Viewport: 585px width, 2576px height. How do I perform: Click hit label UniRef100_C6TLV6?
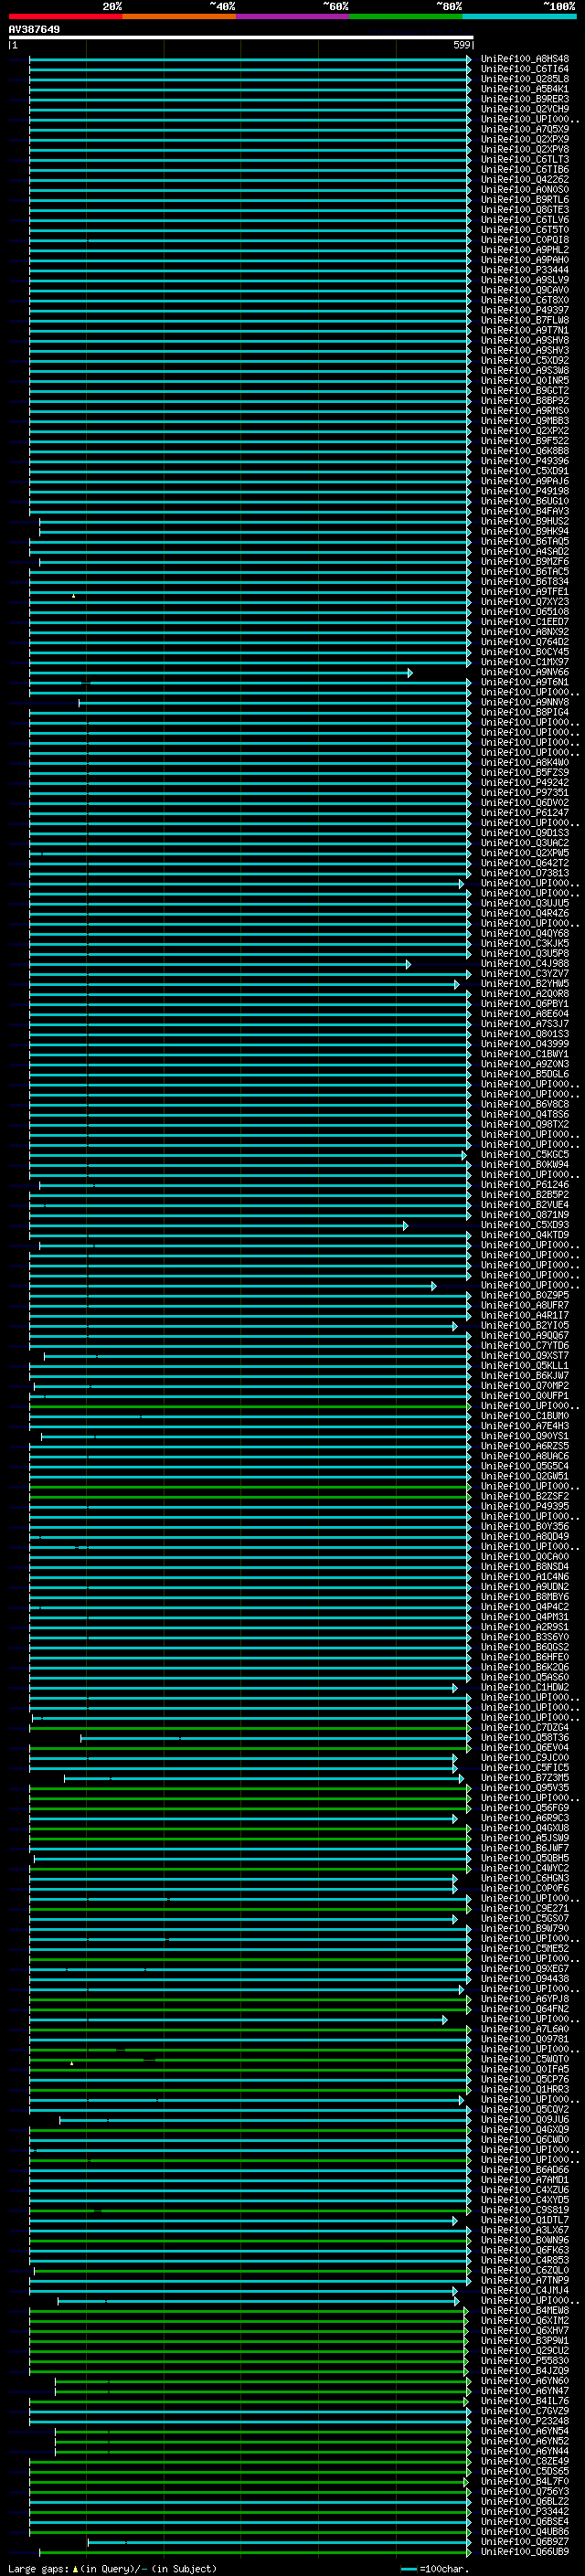524,220
